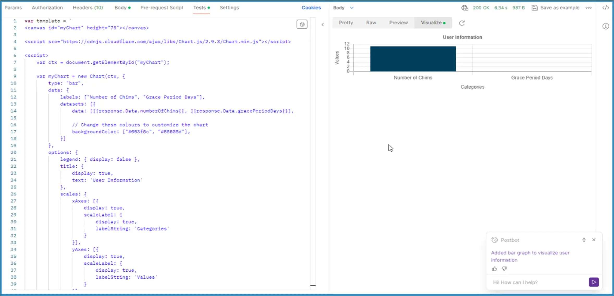Send a message using the purple send button

[x=593, y=282]
